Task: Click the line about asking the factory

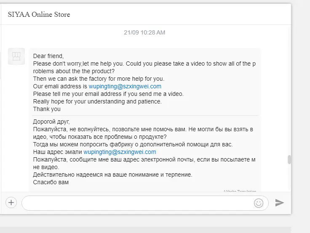Action: click(99, 79)
